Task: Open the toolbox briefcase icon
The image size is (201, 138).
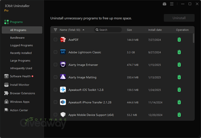Action: tap(164, 4)
